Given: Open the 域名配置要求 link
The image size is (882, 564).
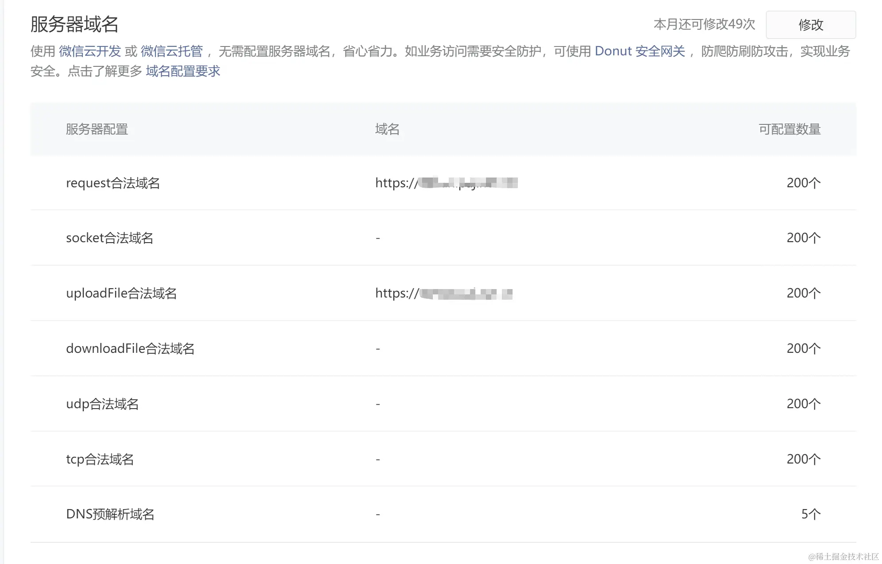Looking at the screenshot, I should 183,71.
